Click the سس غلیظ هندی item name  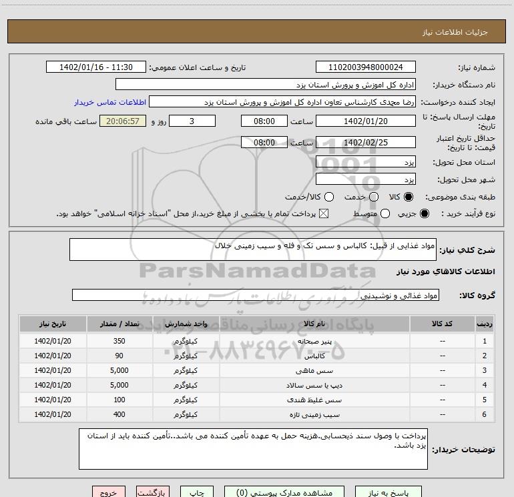coord(314,400)
